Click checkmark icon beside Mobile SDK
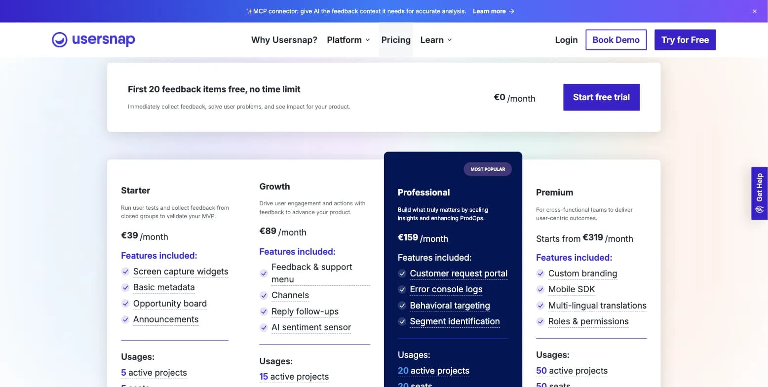768x387 pixels. [540, 289]
